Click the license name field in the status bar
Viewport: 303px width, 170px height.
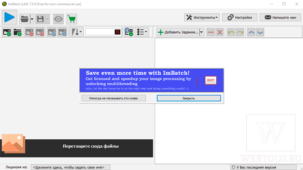click(70, 167)
